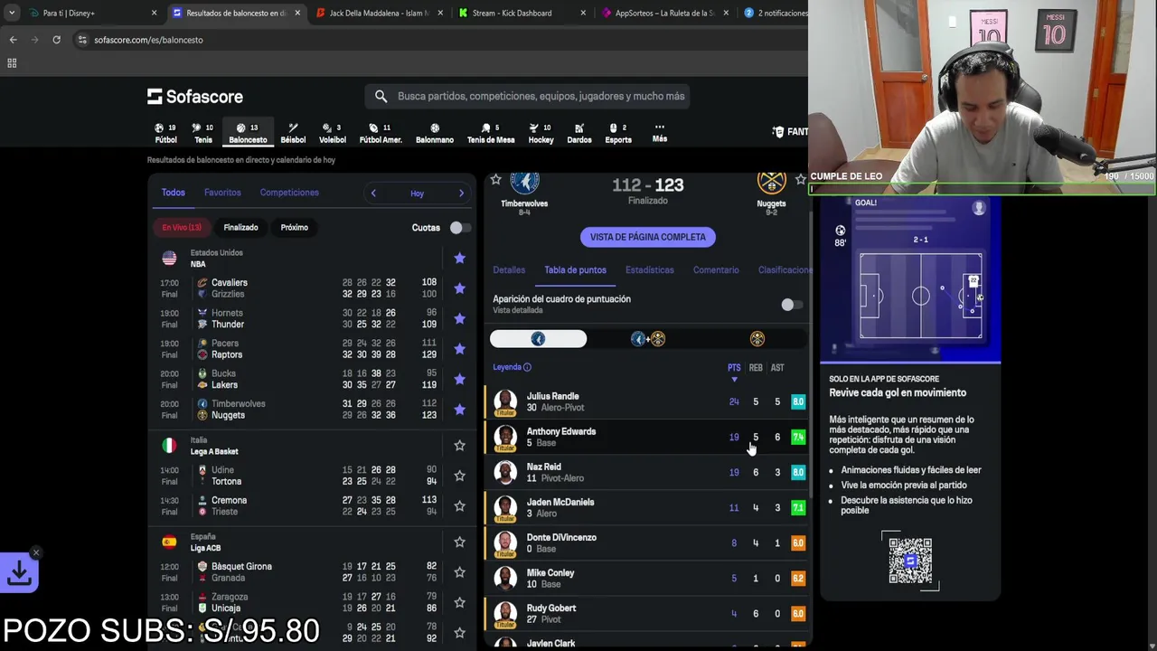Select Nuggets-only player filter

(757, 339)
